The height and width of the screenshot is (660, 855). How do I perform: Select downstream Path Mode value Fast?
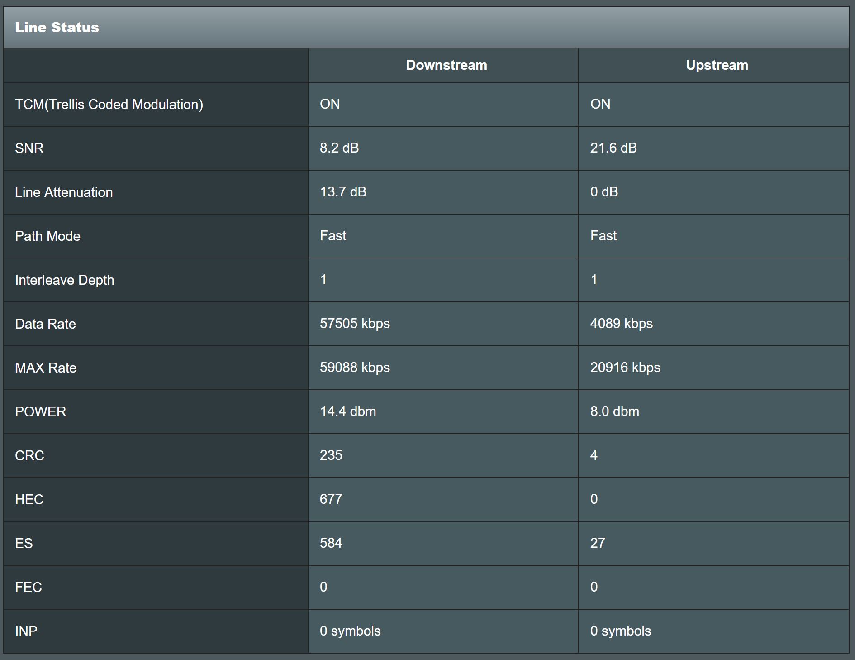(333, 236)
